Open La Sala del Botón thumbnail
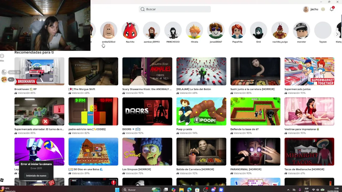342x192 pixels. (201, 71)
